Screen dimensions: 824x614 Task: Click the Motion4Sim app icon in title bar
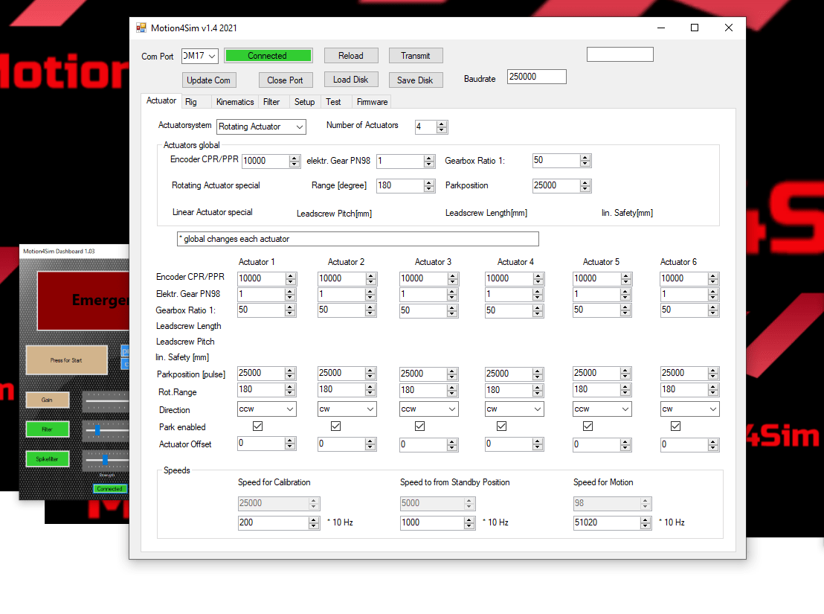click(x=141, y=28)
